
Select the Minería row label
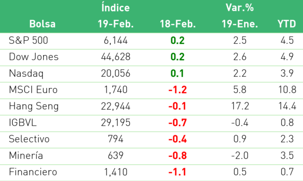(x=26, y=156)
